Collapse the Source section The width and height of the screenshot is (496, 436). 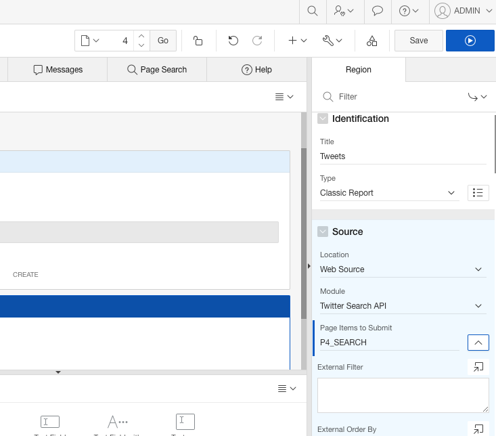(x=323, y=232)
